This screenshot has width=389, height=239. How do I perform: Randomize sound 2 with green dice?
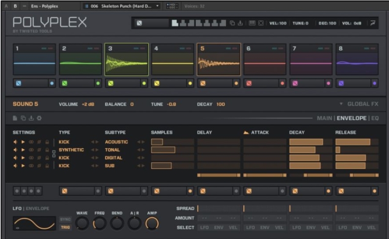click(65, 84)
